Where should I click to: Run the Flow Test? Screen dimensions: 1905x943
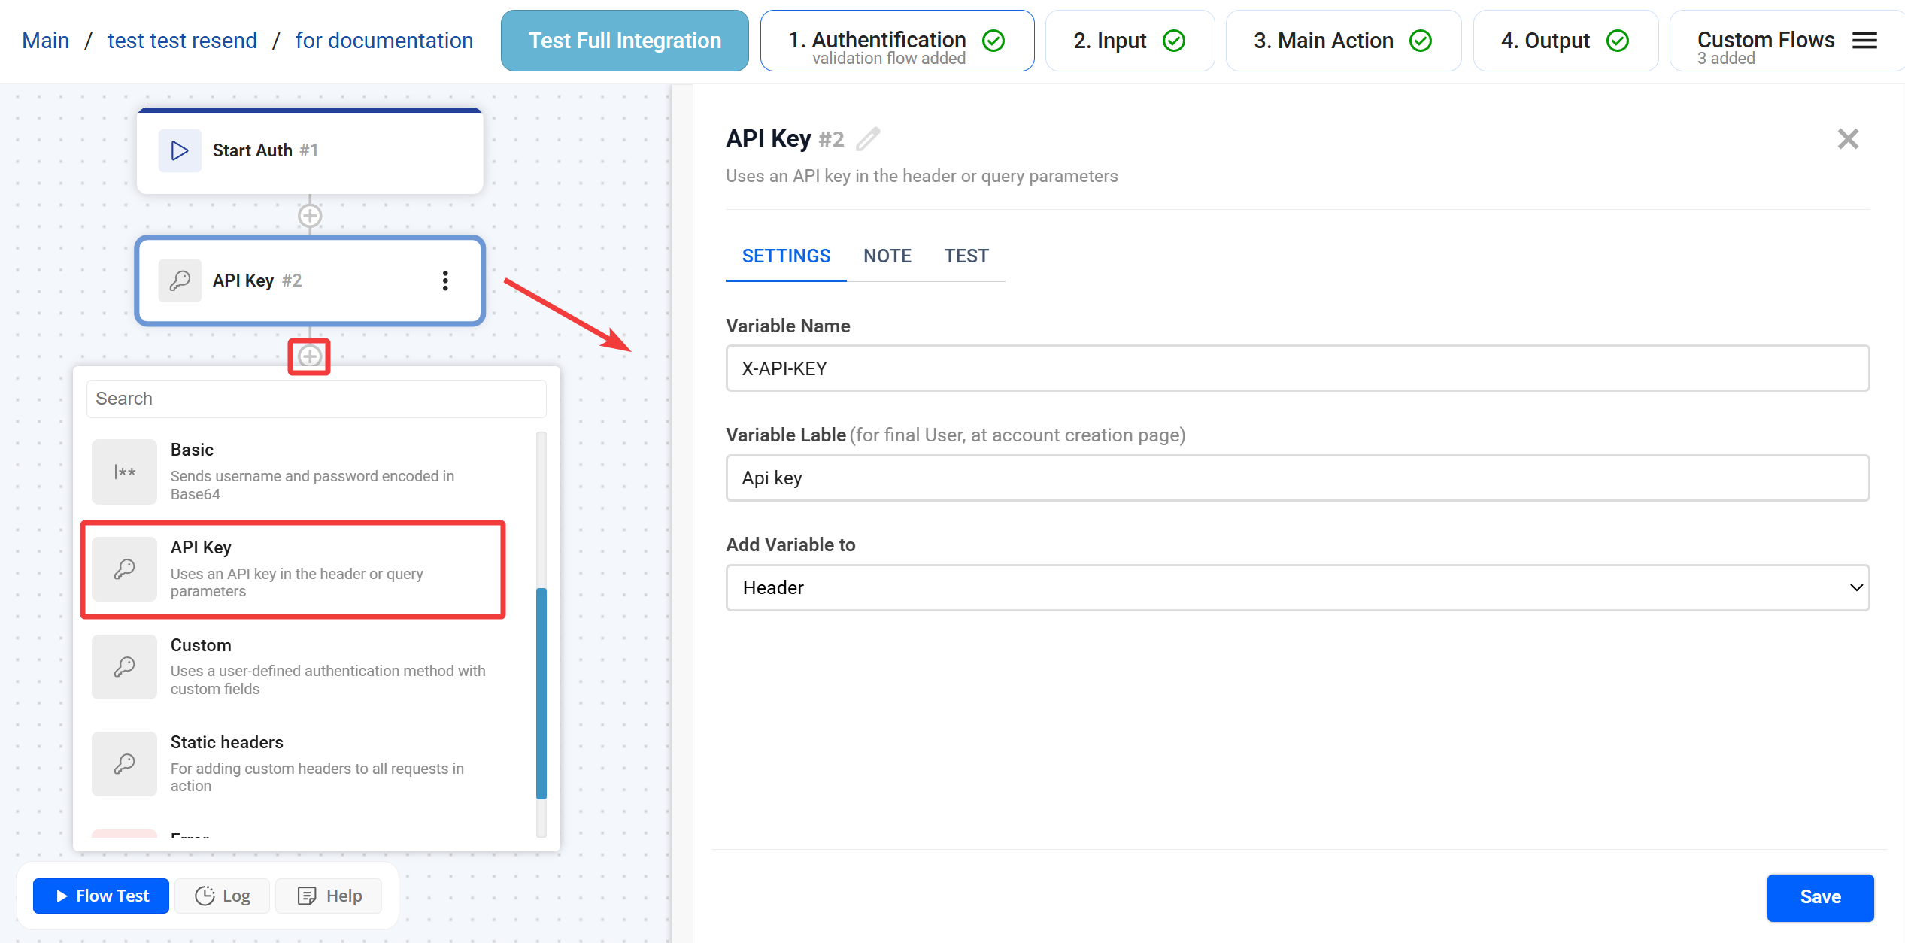click(x=102, y=896)
